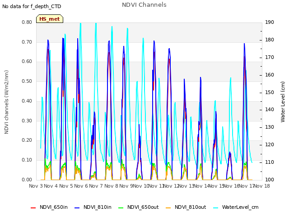Click the NDVI Channels chart title
The height and width of the screenshot is (216, 289).
144,5
